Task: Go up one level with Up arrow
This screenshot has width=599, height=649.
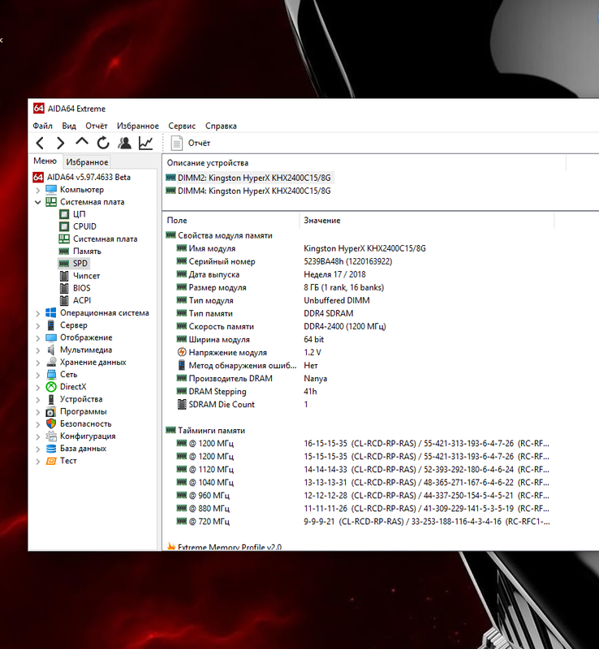Action: tap(82, 143)
